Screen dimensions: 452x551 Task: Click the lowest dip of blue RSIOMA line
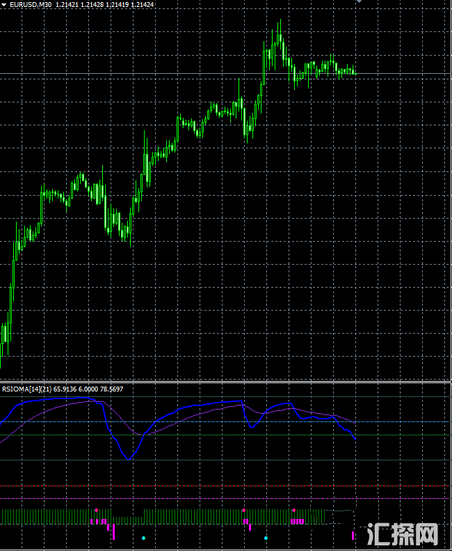[x=128, y=458]
